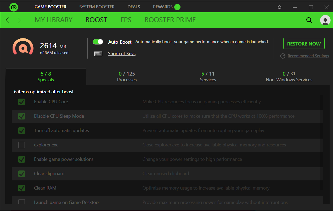Screen dimensions: 333x211
Task: Uncheck Enable CPU Core
Action: coord(22,102)
